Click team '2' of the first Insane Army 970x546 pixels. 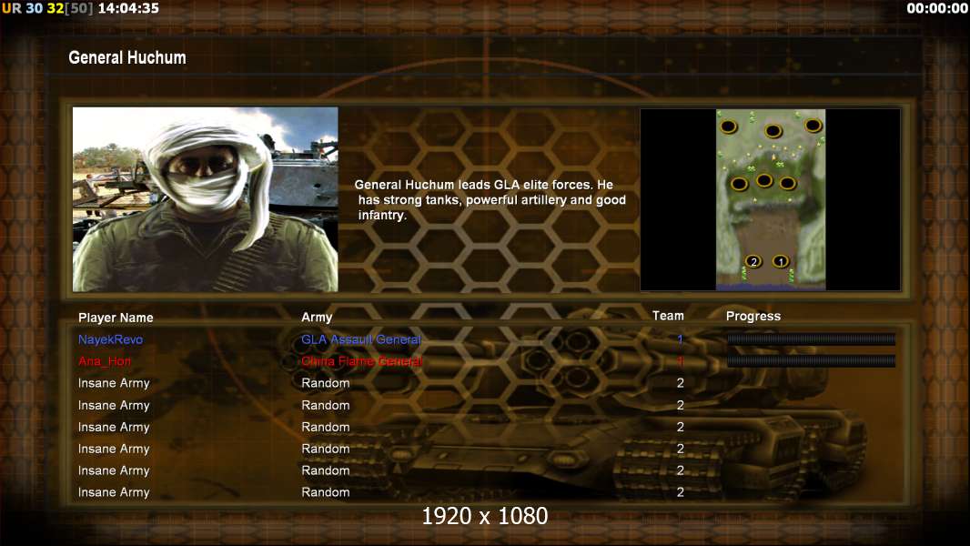pos(681,383)
